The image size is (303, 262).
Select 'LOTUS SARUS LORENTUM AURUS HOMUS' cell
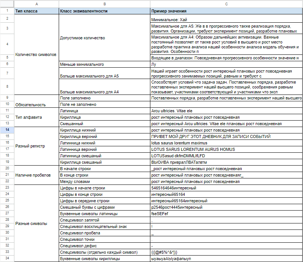tap(226, 149)
